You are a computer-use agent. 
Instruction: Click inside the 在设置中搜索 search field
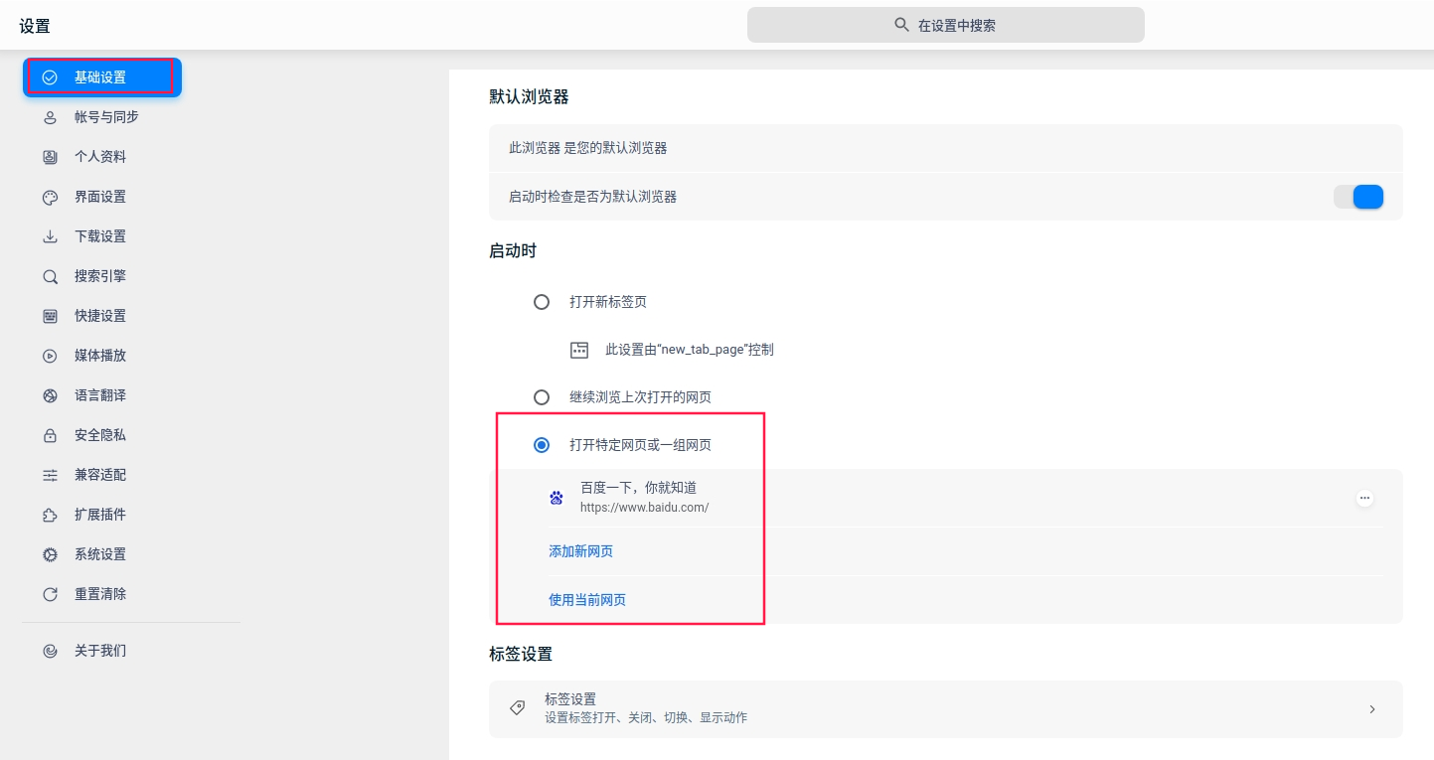pos(945,25)
